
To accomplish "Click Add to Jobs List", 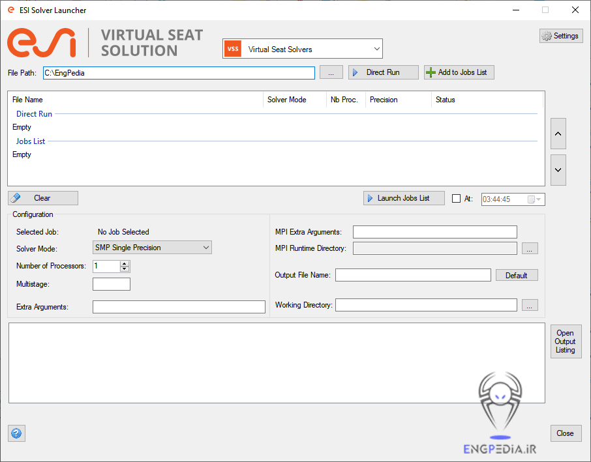I will tap(459, 72).
